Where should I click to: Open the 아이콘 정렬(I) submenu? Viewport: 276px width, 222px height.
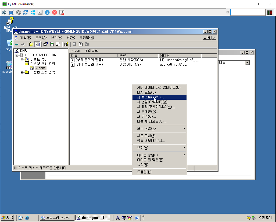point(159,155)
